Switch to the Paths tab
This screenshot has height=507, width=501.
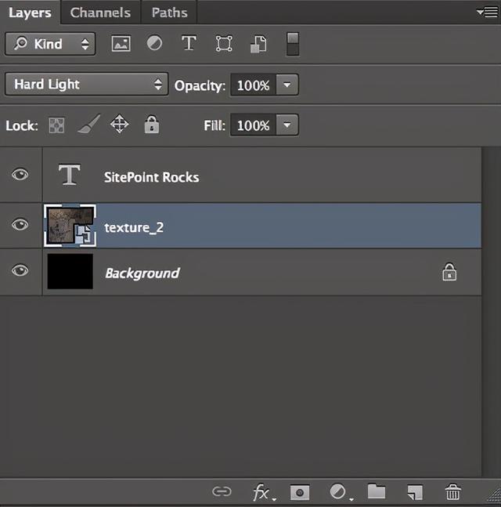170,13
